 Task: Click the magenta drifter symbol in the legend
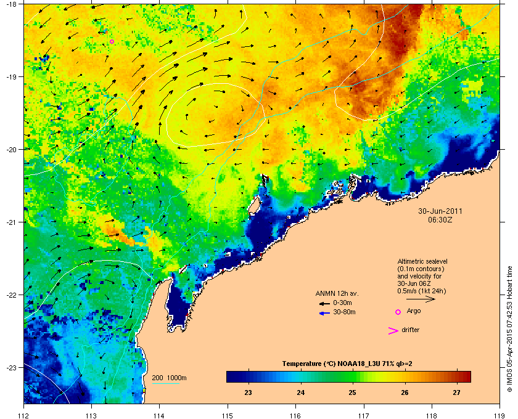pyautogui.click(x=393, y=331)
